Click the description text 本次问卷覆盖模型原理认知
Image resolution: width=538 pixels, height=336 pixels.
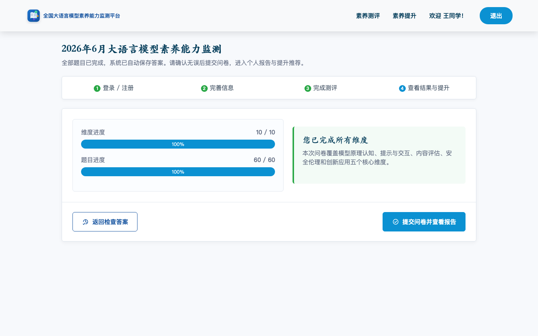pos(377,158)
